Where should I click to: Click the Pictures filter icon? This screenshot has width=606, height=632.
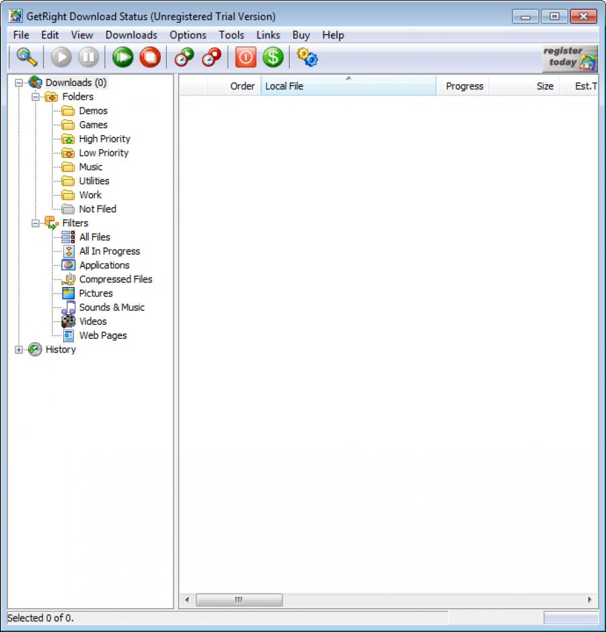68,293
